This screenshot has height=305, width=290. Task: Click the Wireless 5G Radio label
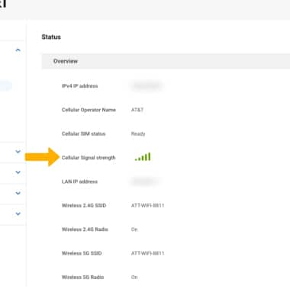pos(82,277)
